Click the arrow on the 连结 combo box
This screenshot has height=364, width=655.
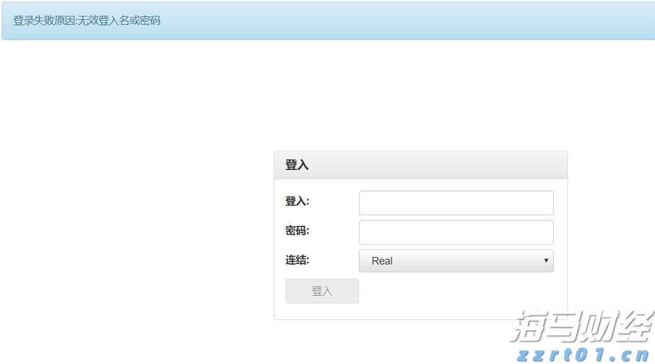[546, 261]
